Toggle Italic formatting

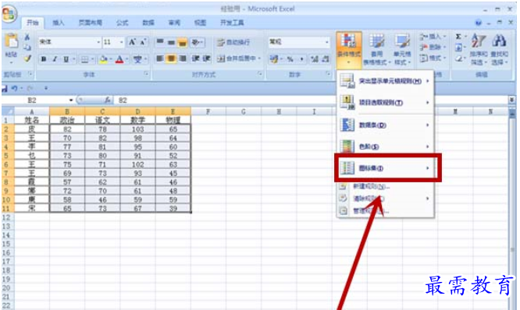[x=55, y=59]
